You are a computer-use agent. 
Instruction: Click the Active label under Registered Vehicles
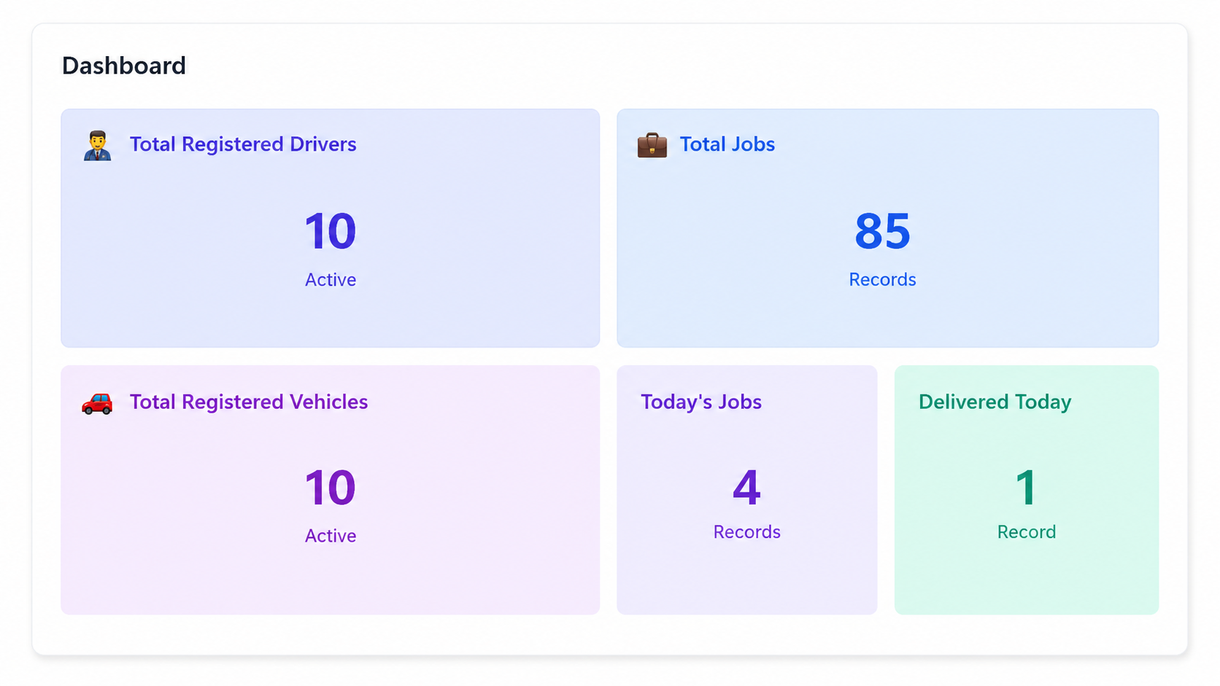[331, 536]
